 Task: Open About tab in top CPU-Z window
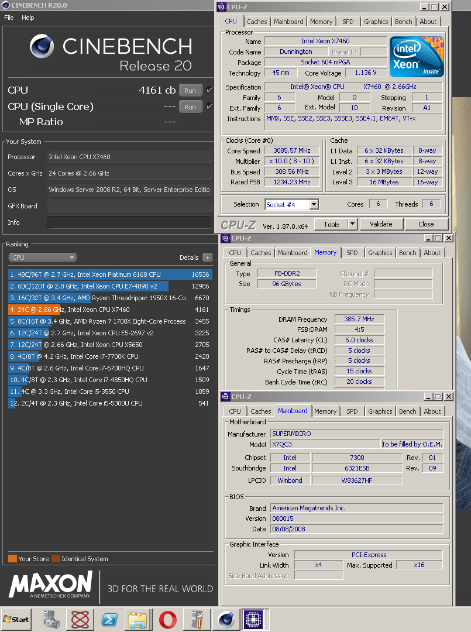pyautogui.click(x=428, y=22)
